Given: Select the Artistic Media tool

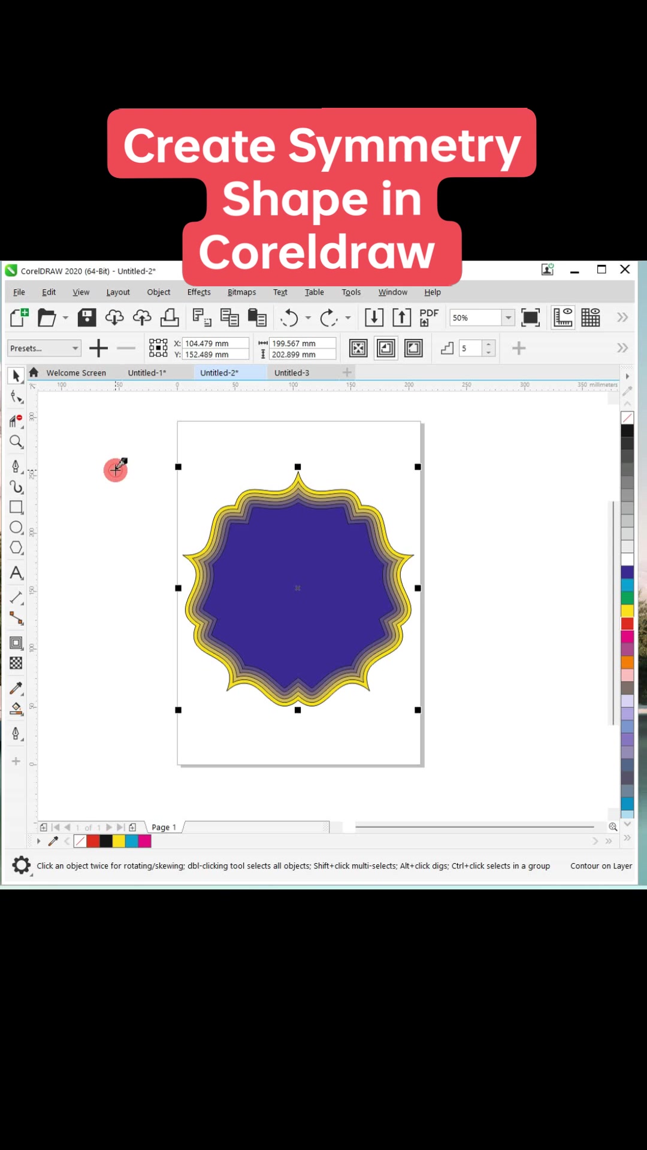Looking at the screenshot, I should [x=16, y=487].
